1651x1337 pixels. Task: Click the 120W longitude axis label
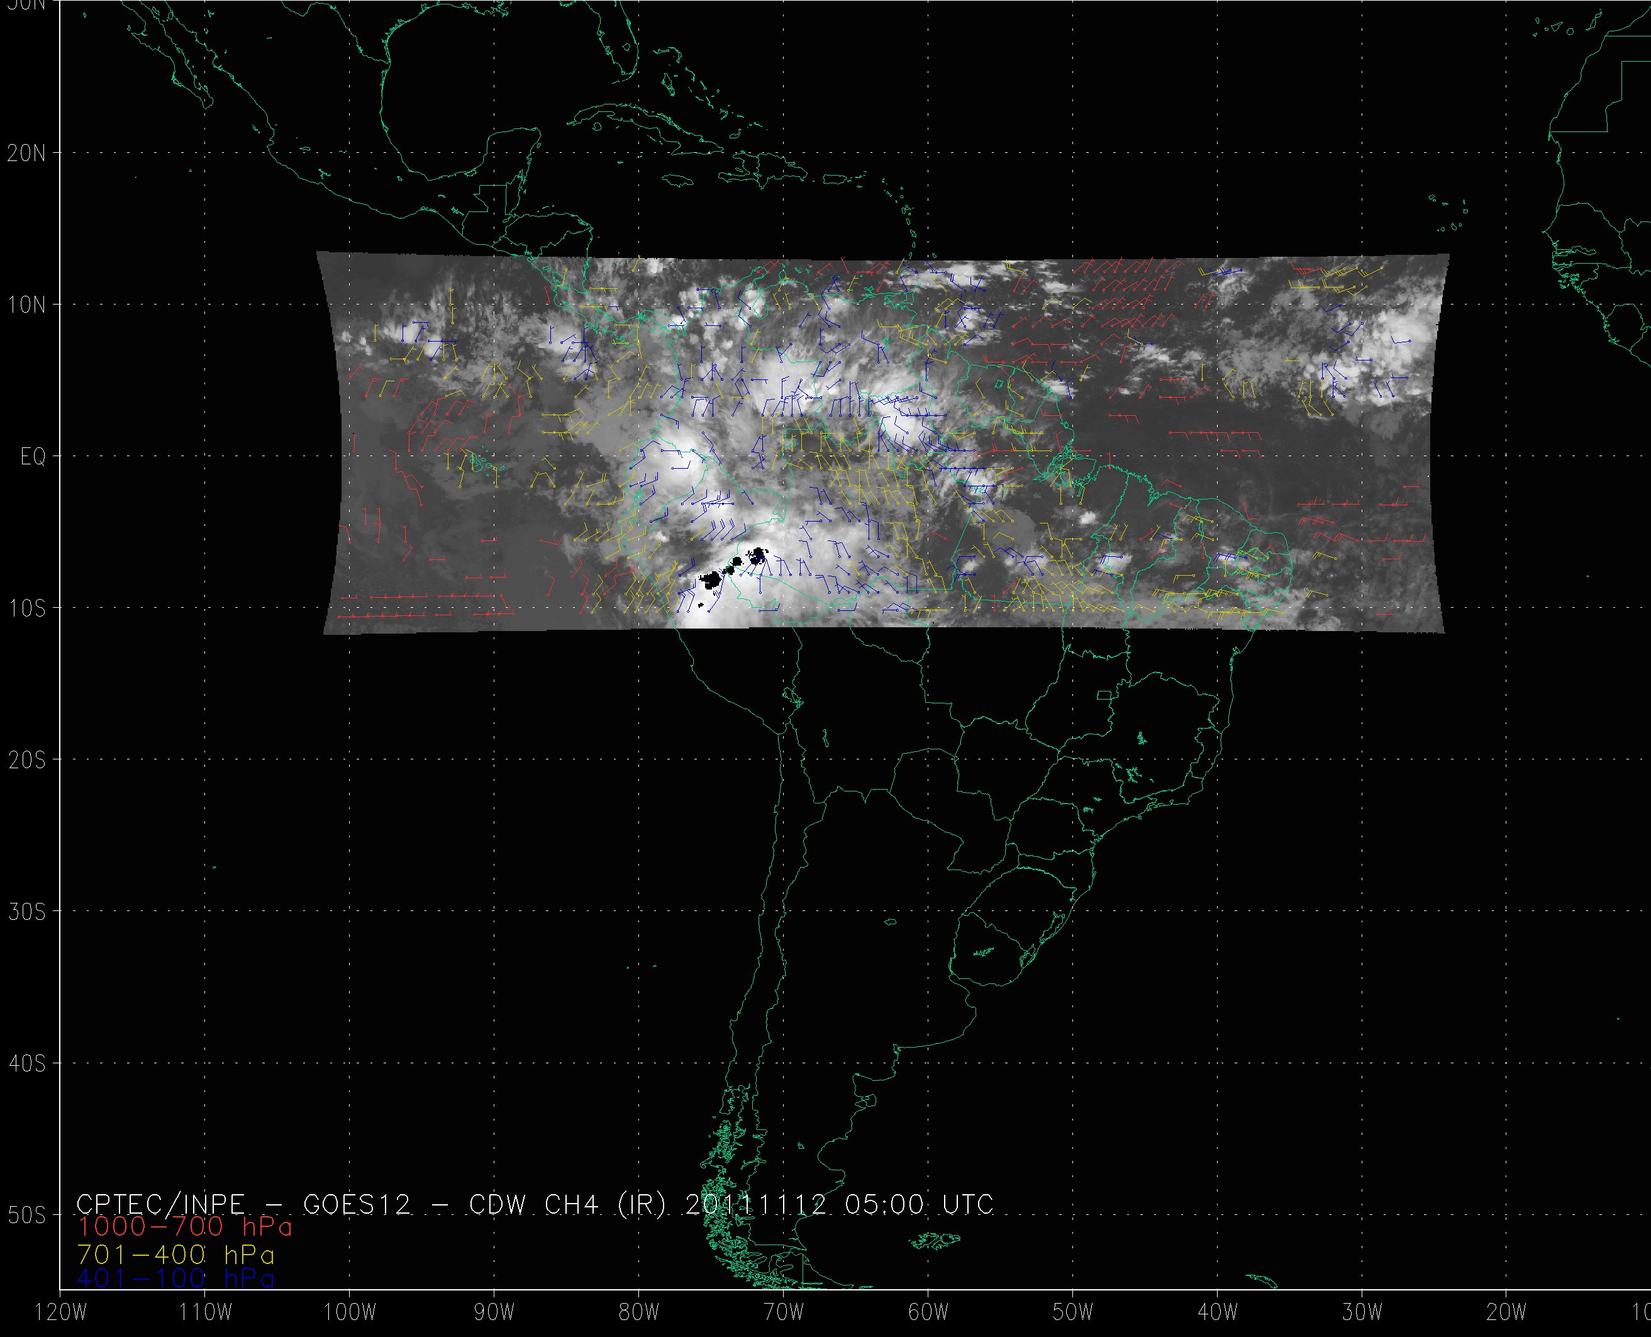tap(61, 1313)
